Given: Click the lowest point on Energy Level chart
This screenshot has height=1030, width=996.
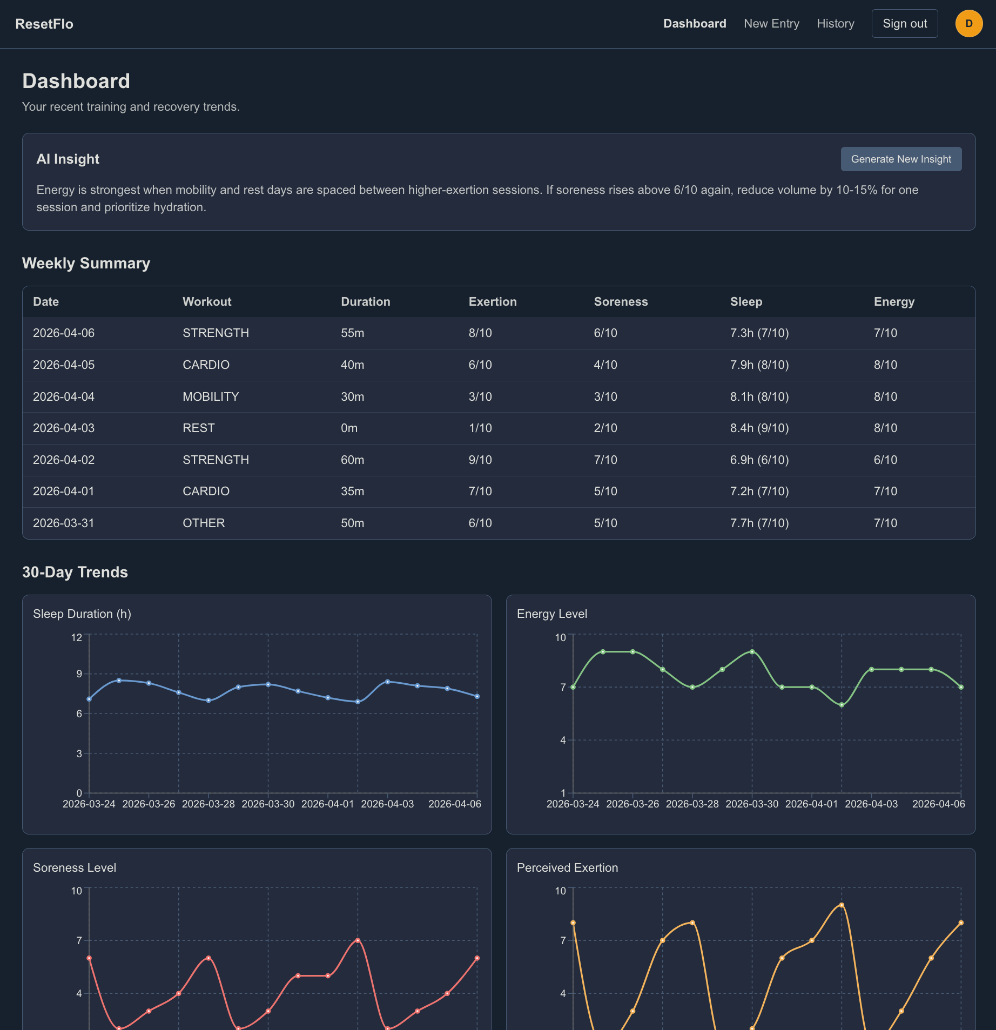Looking at the screenshot, I should tap(842, 705).
